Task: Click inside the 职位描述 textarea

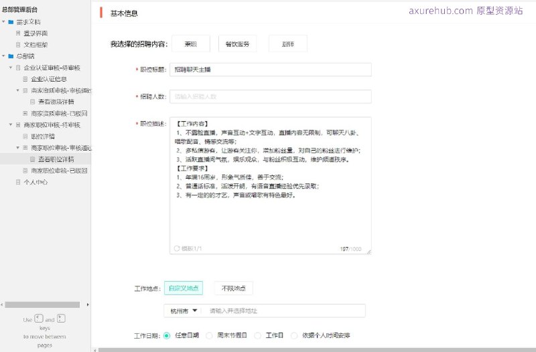Action: coord(271,185)
